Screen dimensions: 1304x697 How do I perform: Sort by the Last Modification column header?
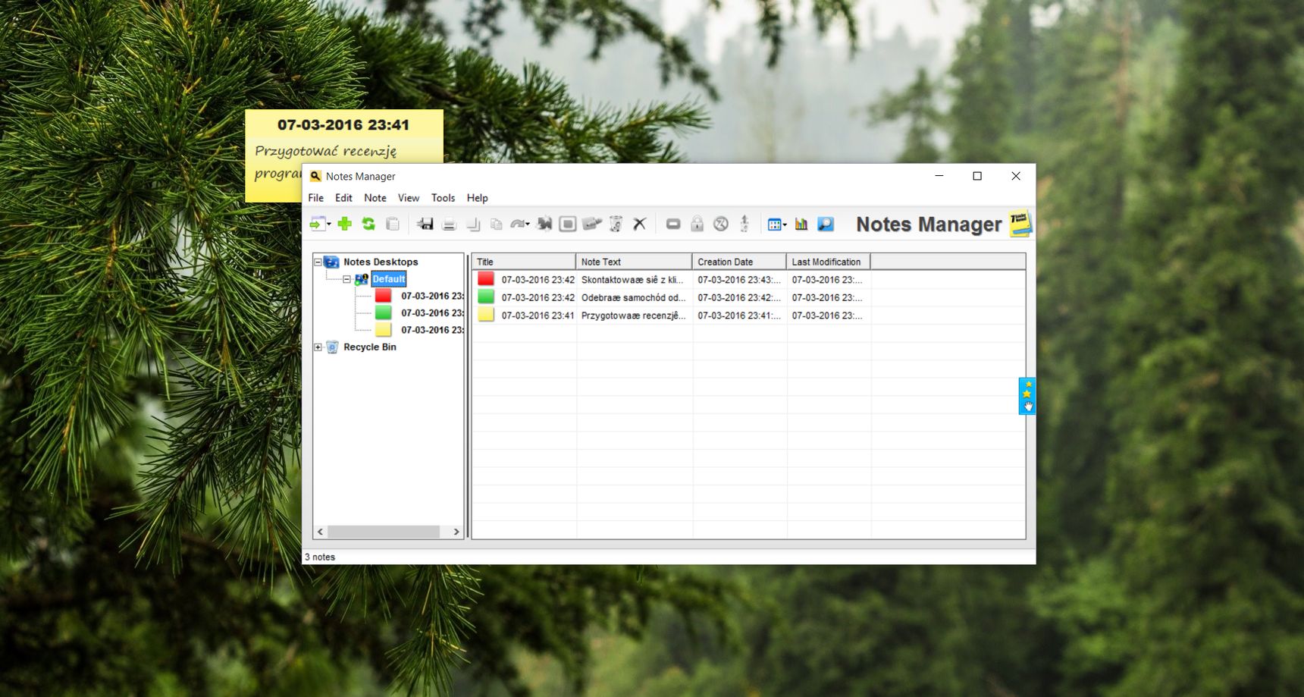(829, 262)
